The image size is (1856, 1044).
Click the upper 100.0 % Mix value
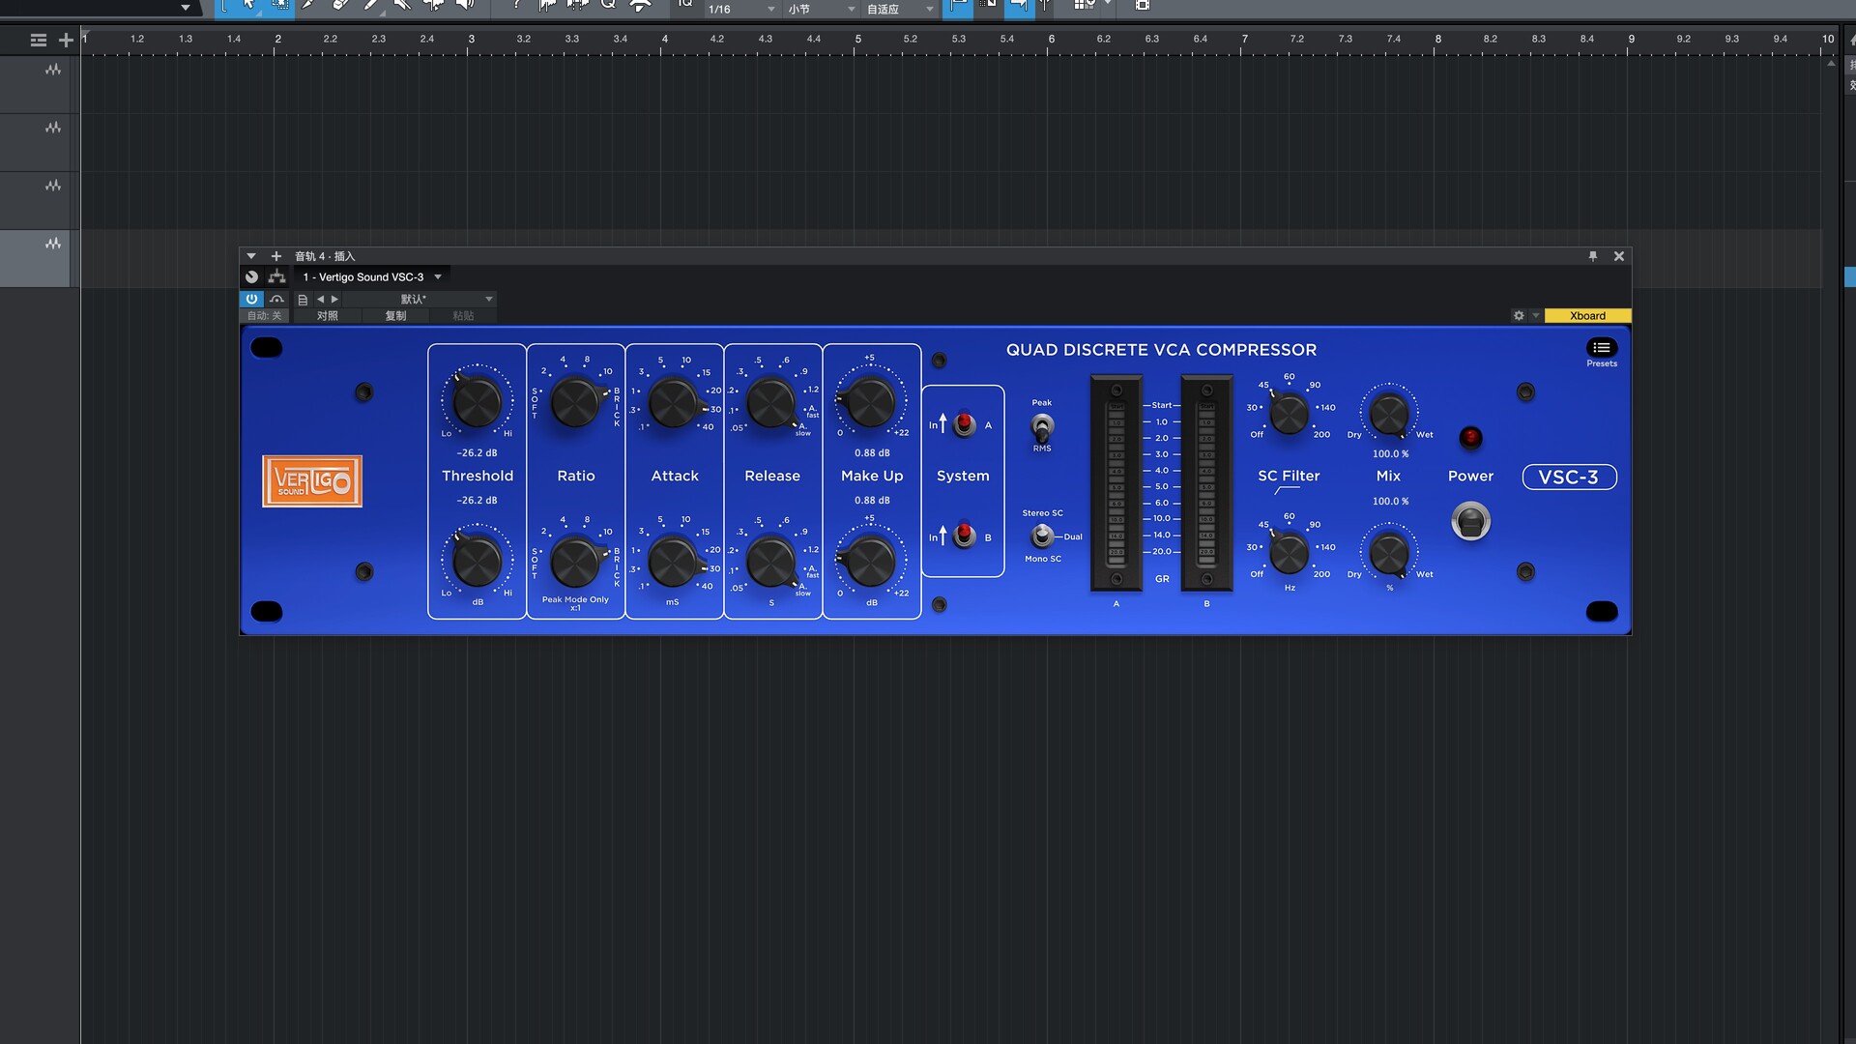click(x=1390, y=454)
